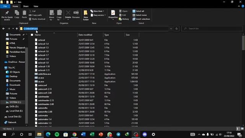Click the Rename ribbon icon
The image size is (245, 138).
point(76,15)
